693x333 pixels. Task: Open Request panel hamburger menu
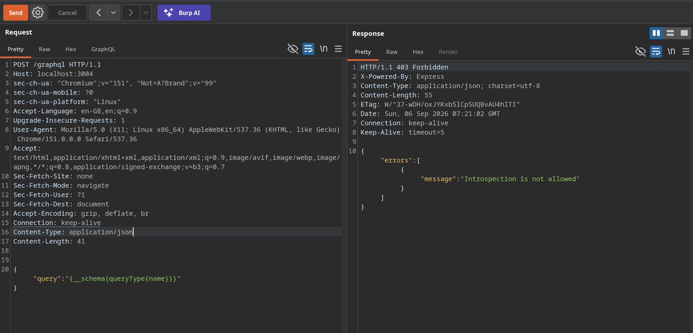tap(338, 49)
